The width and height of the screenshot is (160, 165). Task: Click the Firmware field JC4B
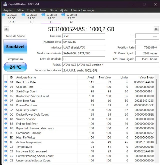point(83,36)
